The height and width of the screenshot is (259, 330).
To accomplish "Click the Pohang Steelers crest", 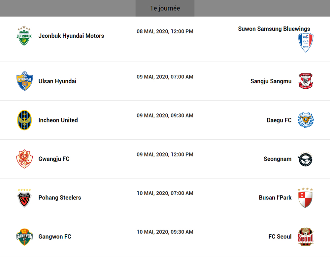I will pos(24,197).
